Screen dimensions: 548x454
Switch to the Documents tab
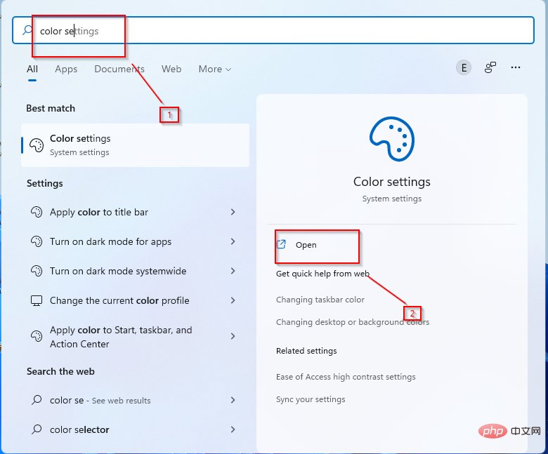pyautogui.click(x=119, y=69)
